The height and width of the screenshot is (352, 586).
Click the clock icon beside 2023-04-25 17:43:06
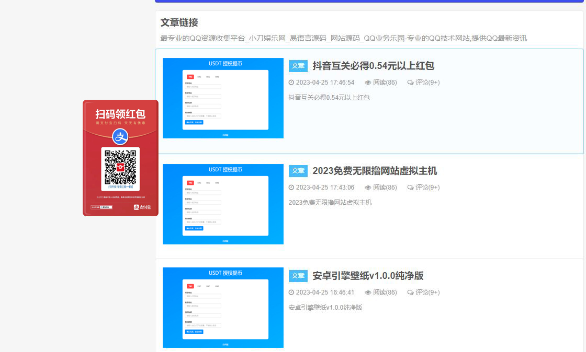pos(291,187)
